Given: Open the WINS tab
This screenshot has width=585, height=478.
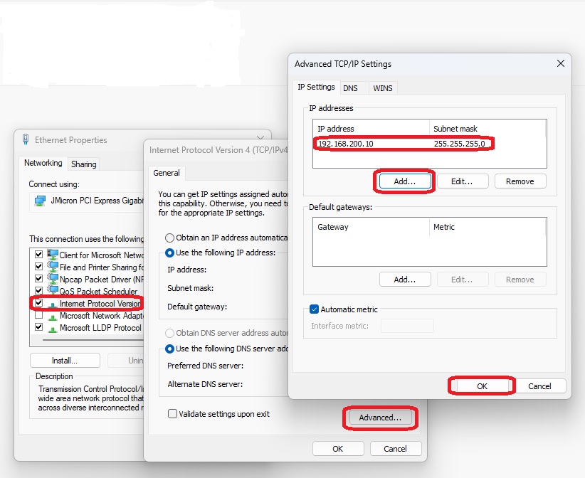Looking at the screenshot, I should (382, 88).
